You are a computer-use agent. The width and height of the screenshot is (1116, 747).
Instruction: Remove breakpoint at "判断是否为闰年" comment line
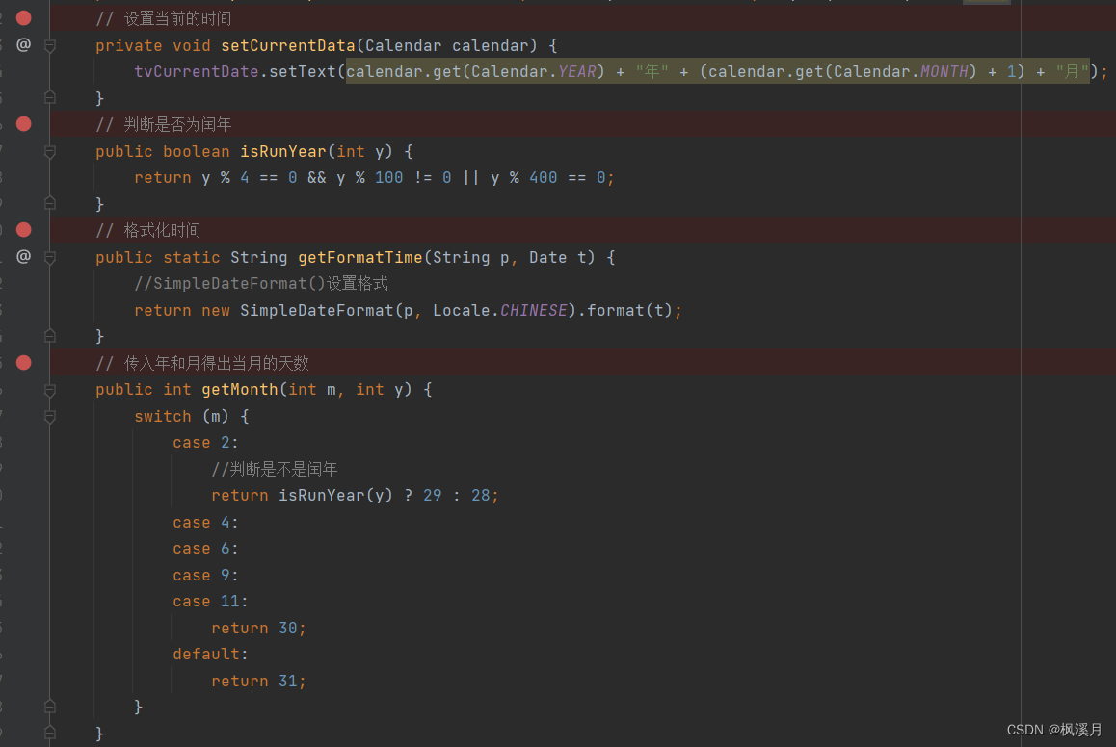pos(23,123)
